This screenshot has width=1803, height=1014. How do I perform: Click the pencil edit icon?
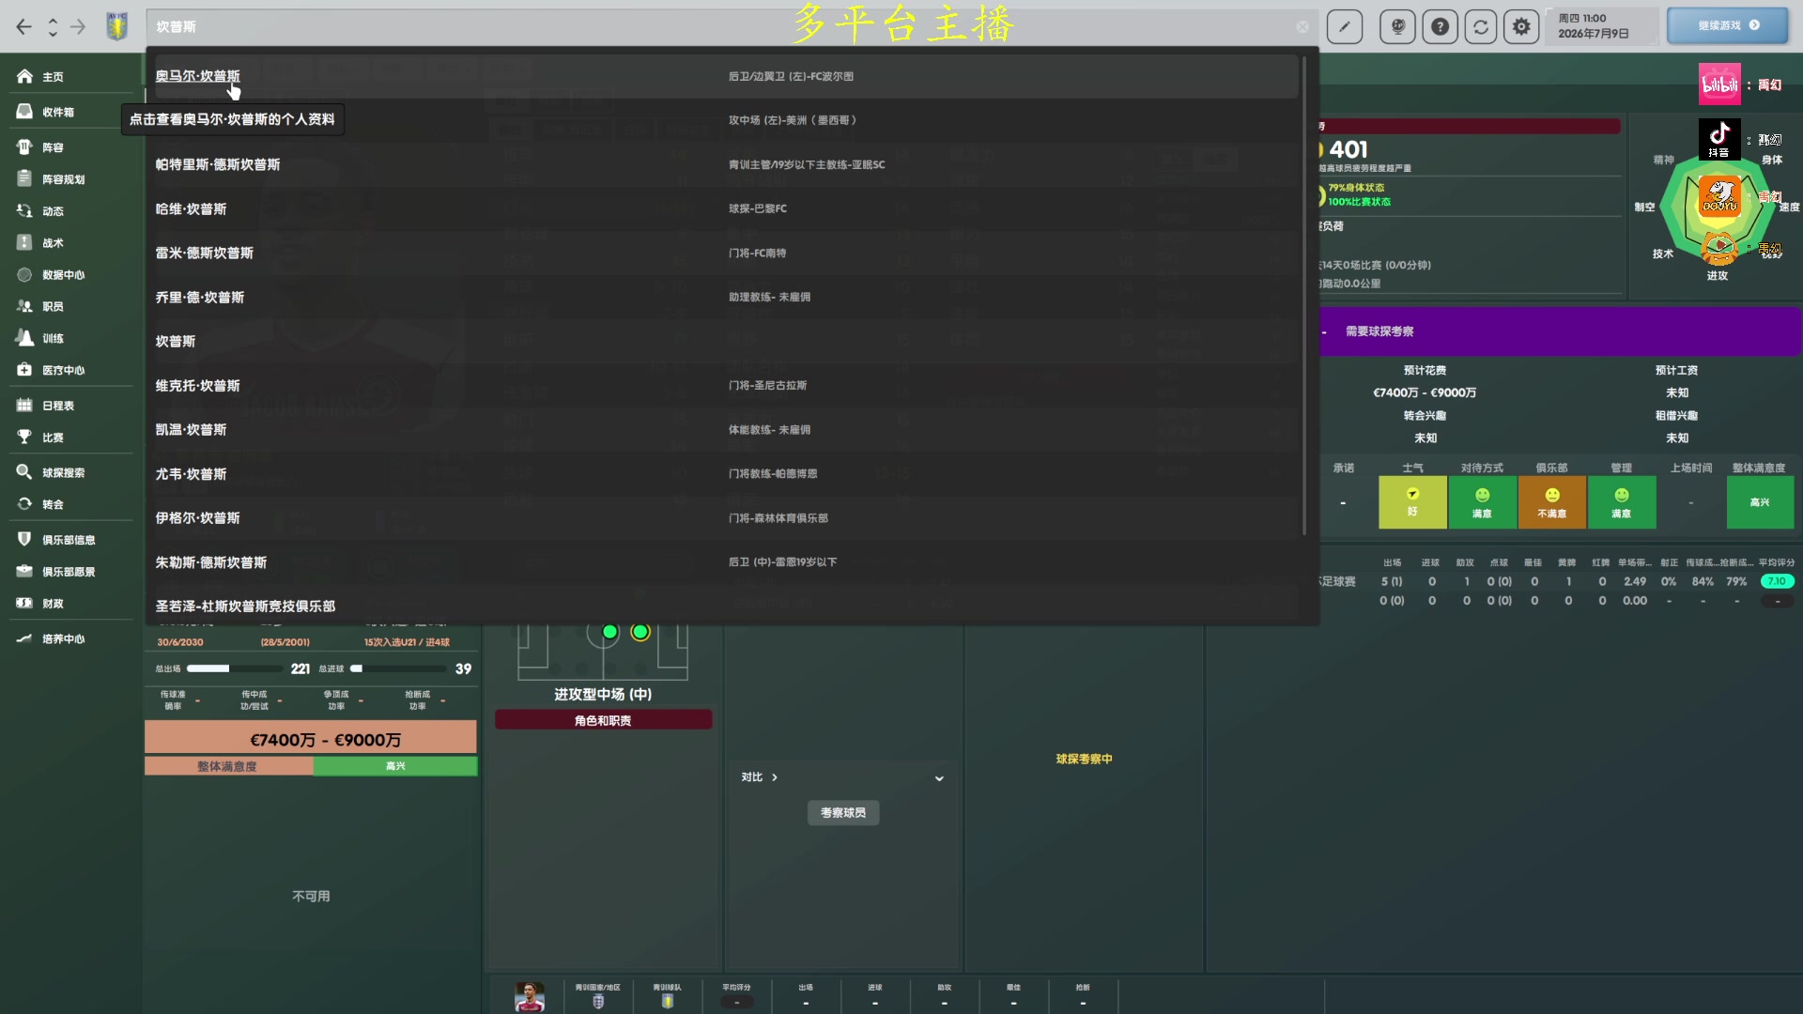(x=1345, y=26)
